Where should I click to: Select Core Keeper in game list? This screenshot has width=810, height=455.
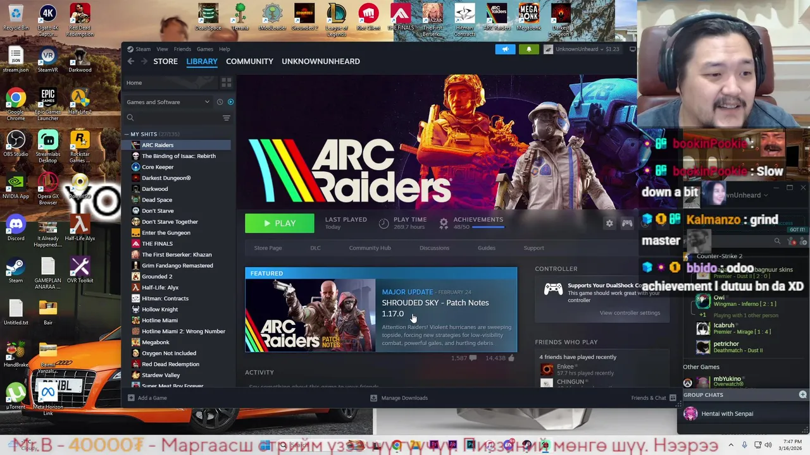(158, 167)
